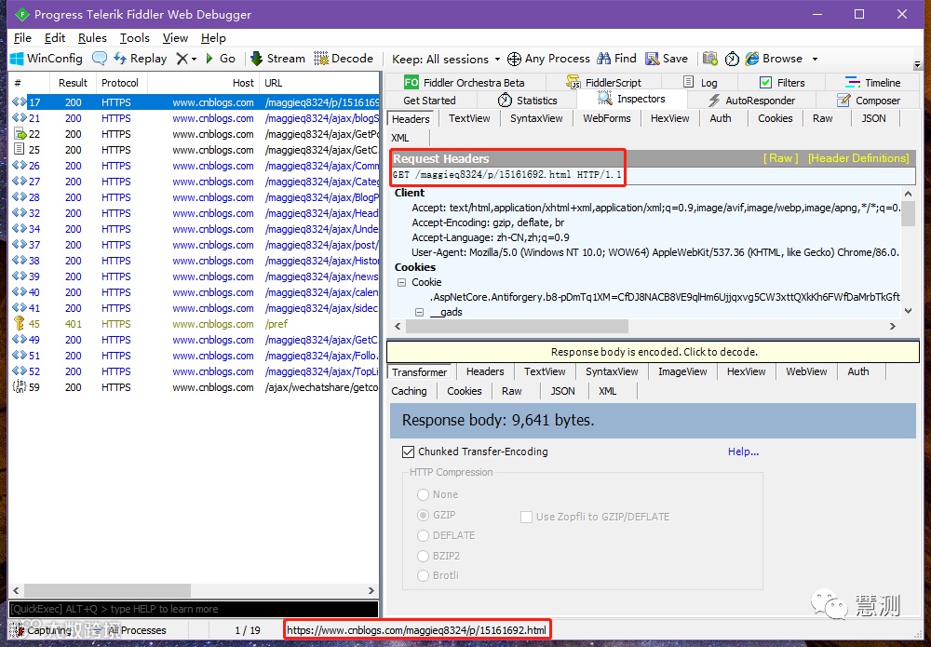931x647 pixels.
Task: Click the timer stopwatch icon
Action: [x=732, y=59]
